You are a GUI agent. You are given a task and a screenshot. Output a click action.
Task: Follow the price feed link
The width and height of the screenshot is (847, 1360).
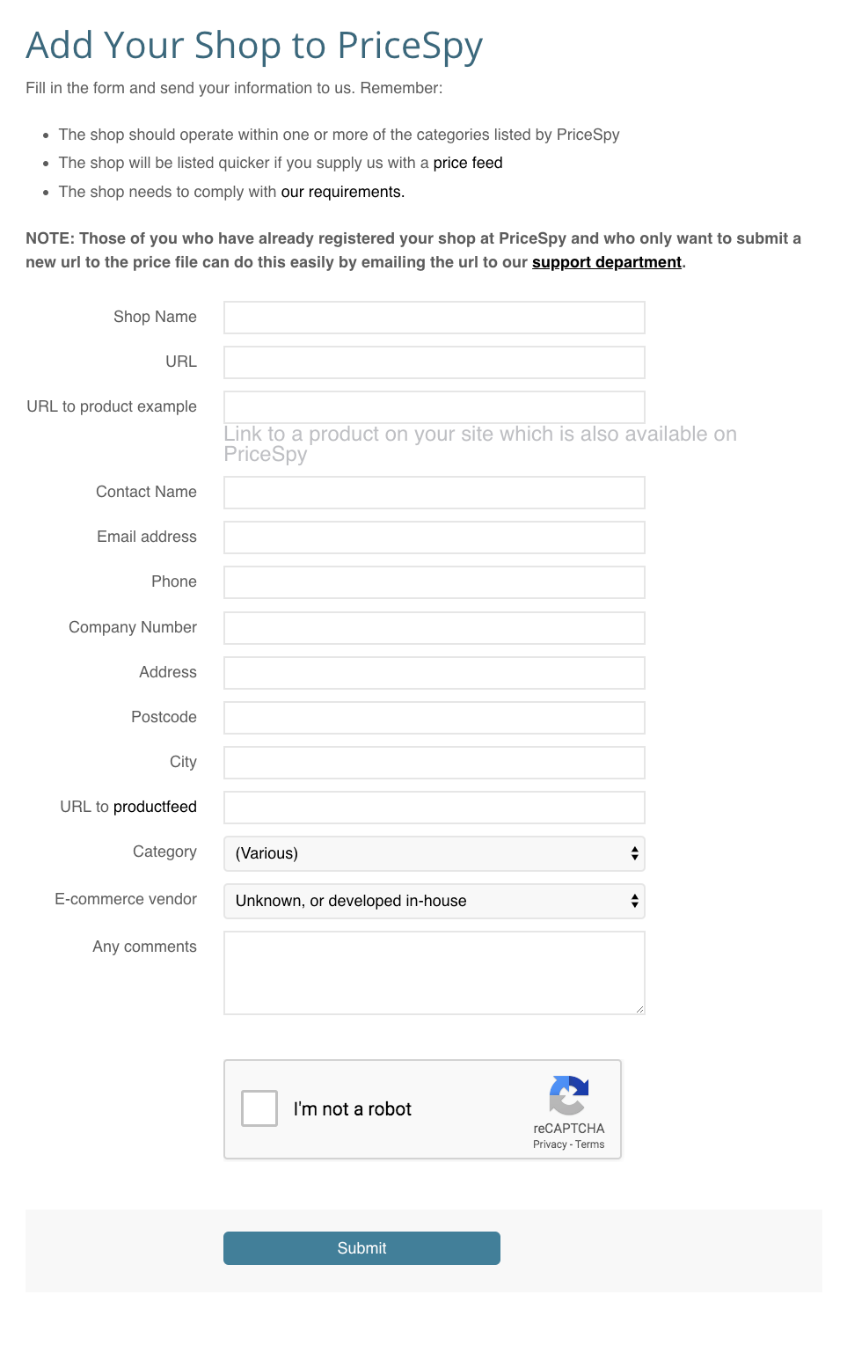coord(467,163)
